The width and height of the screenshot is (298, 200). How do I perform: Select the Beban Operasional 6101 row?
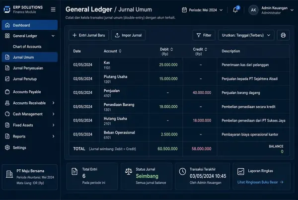click(179, 134)
